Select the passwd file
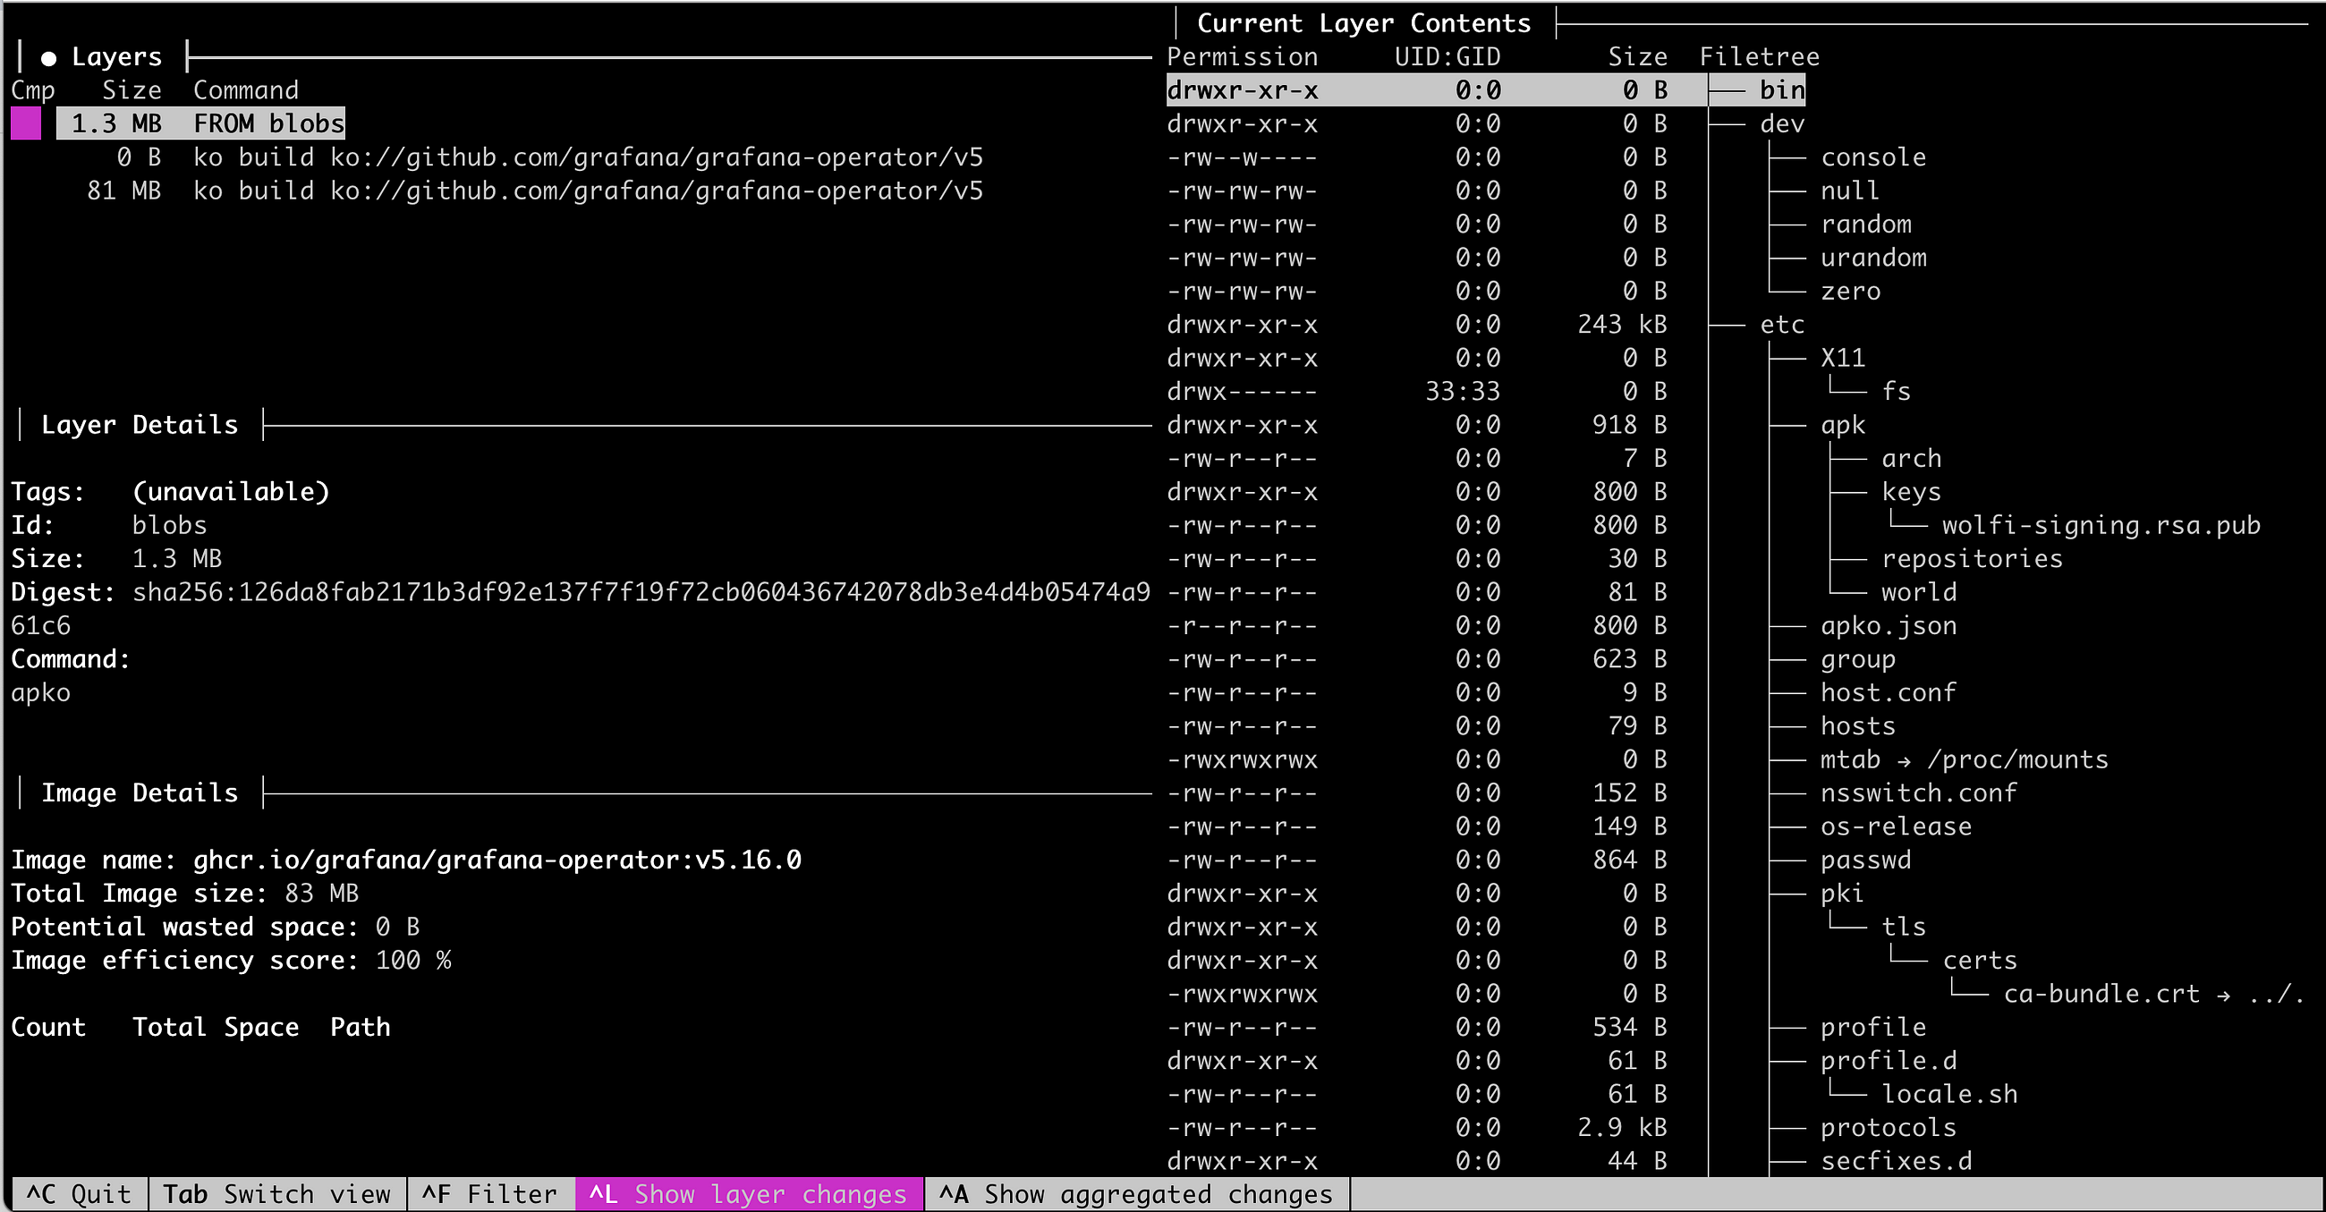The height and width of the screenshot is (1212, 2326). coord(1865,859)
